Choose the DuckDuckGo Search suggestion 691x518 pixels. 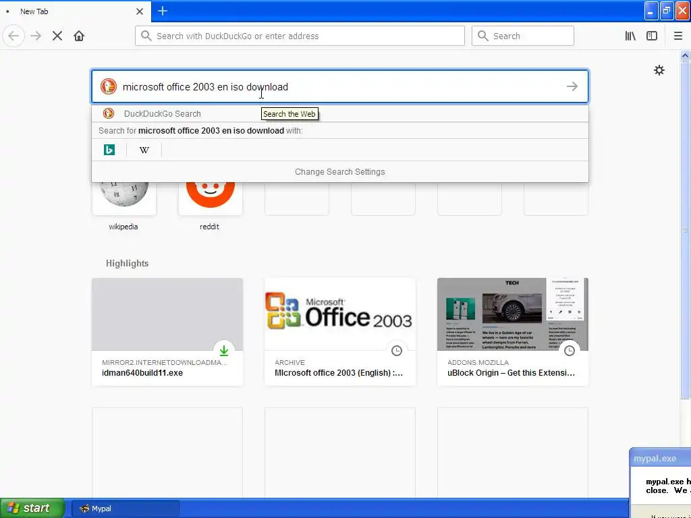[340, 113]
